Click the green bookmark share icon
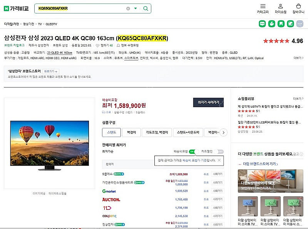 pyautogui.click(x=281, y=24)
